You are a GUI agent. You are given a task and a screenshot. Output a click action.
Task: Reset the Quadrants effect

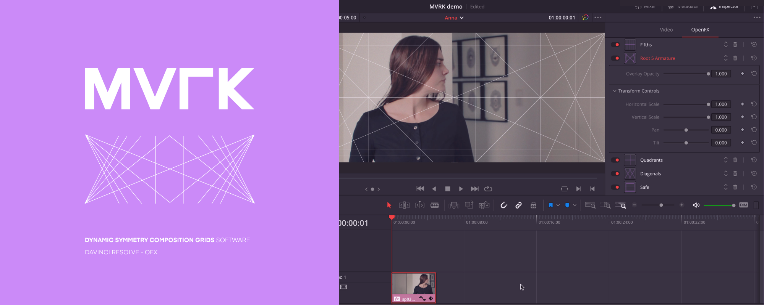[754, 160]
